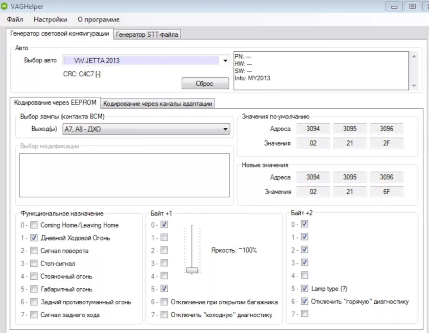
Task: Enable Сигнал поворота checkbox
Action: (x=34, y=251)
